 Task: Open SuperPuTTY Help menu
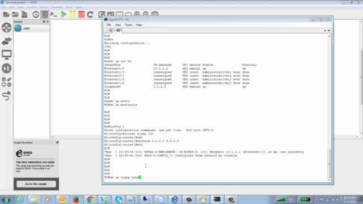138,25
